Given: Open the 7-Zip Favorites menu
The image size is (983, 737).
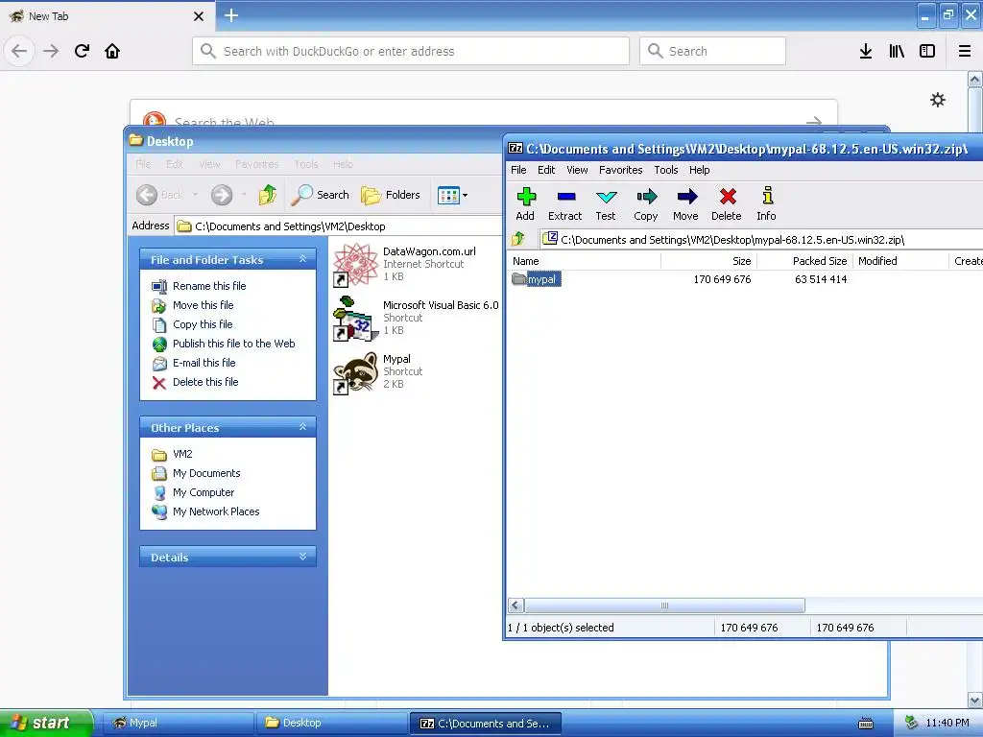Looking at the screenshot, I should tap(621, 170).
